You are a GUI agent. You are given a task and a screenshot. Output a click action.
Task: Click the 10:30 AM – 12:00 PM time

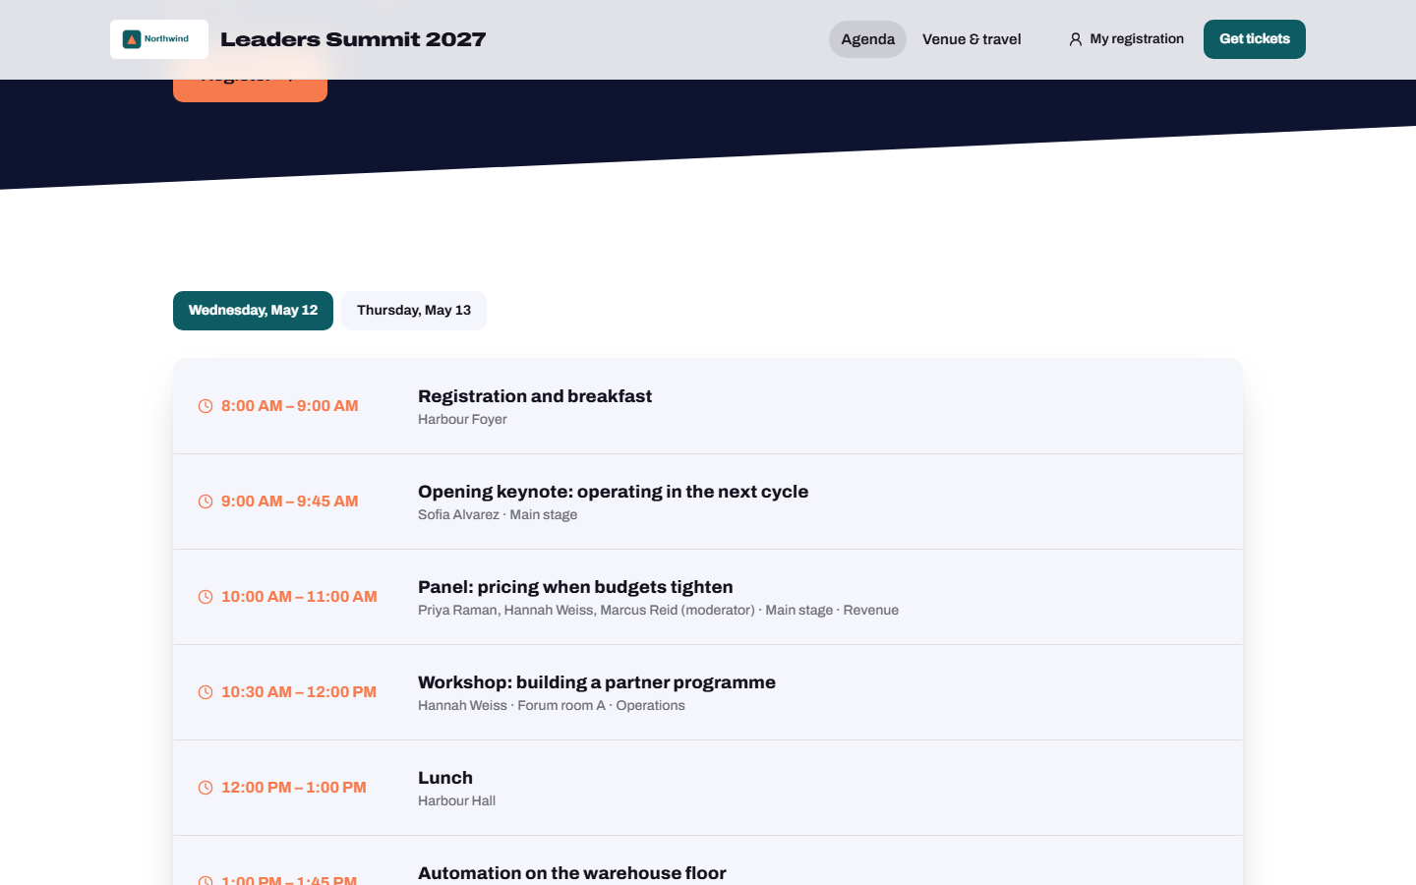coord(299,692)
